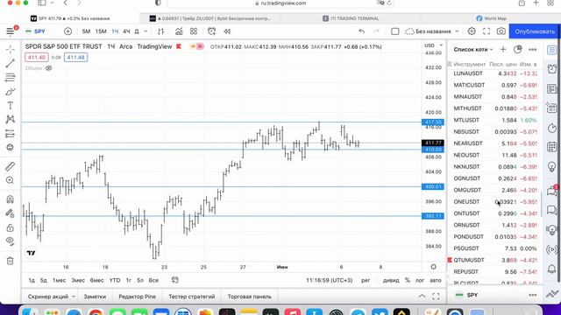Image resolution: width=561 pixels, height=315 pixels.
Task: Collapse the bottom panel chevron
Action: 423,297
